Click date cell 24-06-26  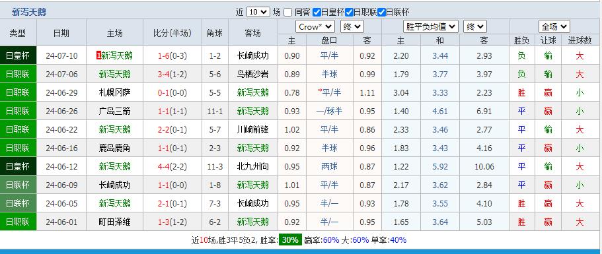(61, 111)
